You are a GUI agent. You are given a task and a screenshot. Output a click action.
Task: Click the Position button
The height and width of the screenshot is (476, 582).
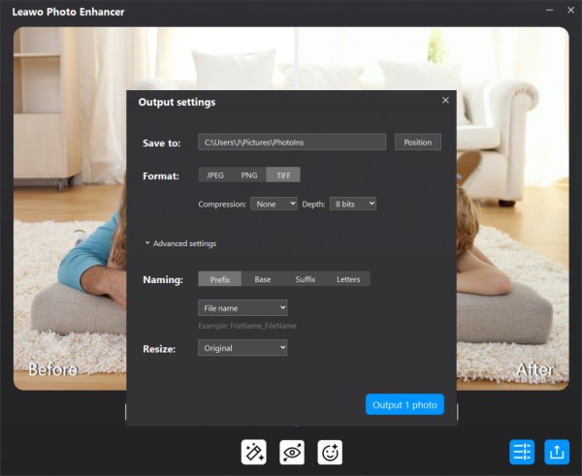(x=418, y=143)
